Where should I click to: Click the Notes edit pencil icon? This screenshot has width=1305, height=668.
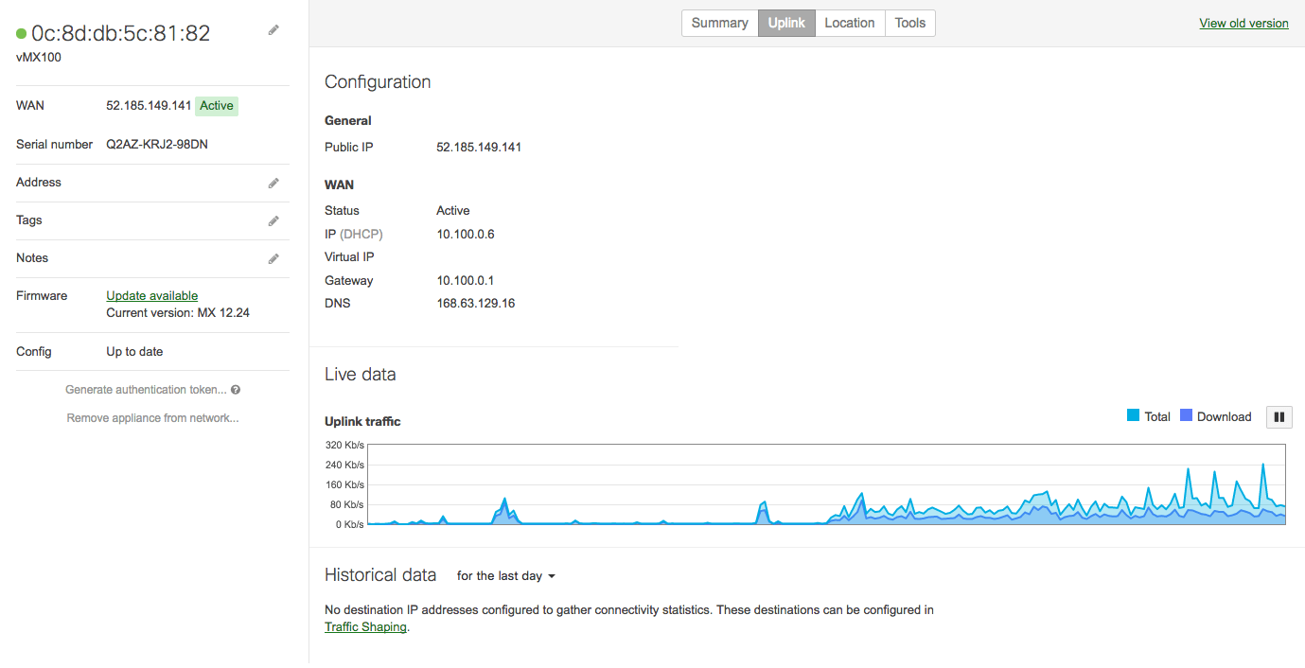tap(273, 258)
